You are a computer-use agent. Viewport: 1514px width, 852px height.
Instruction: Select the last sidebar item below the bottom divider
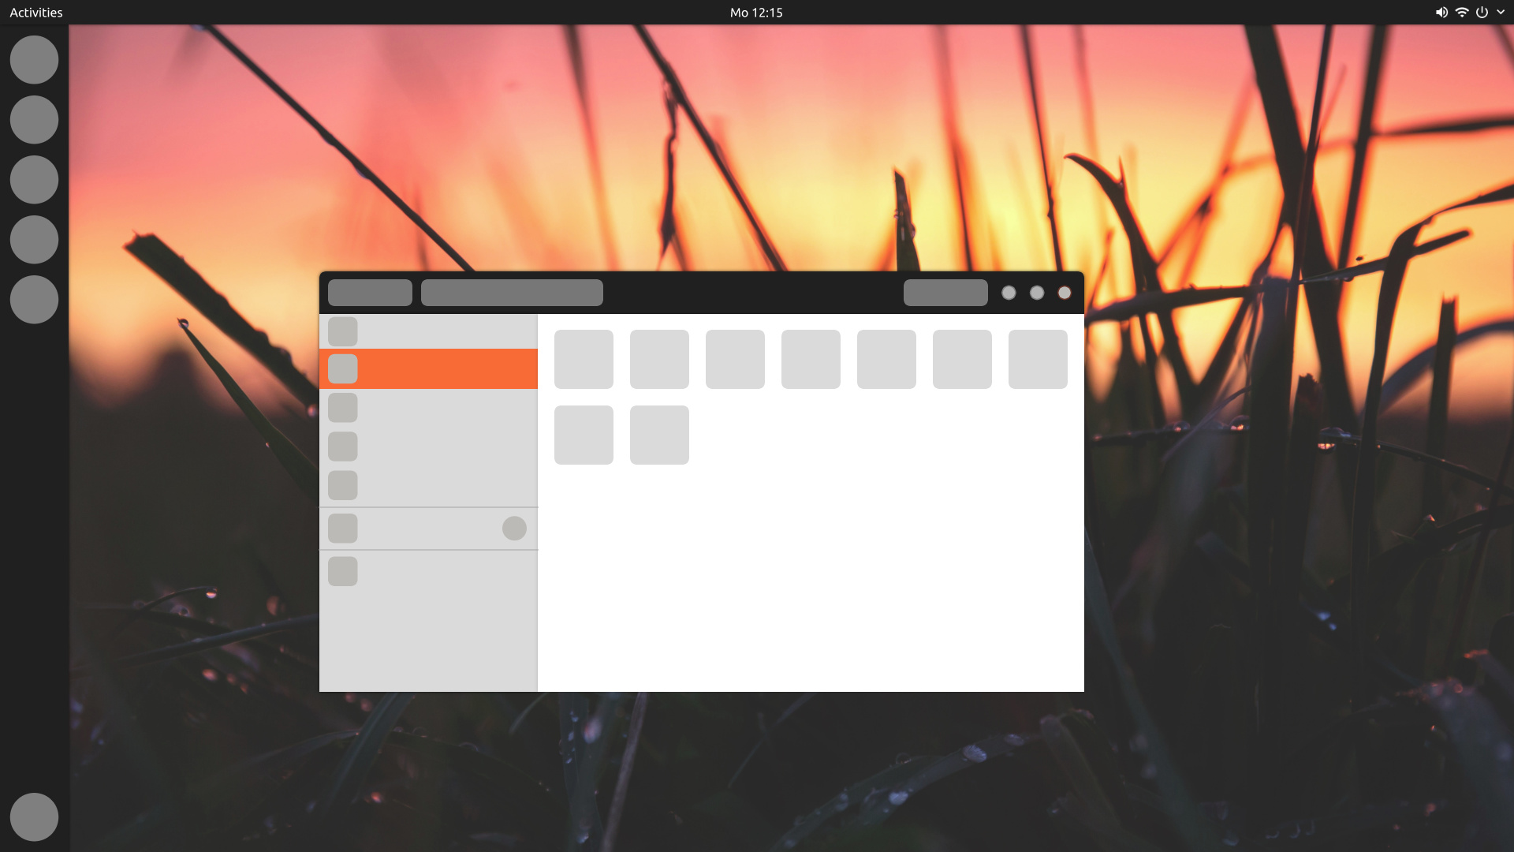point(428,571)
